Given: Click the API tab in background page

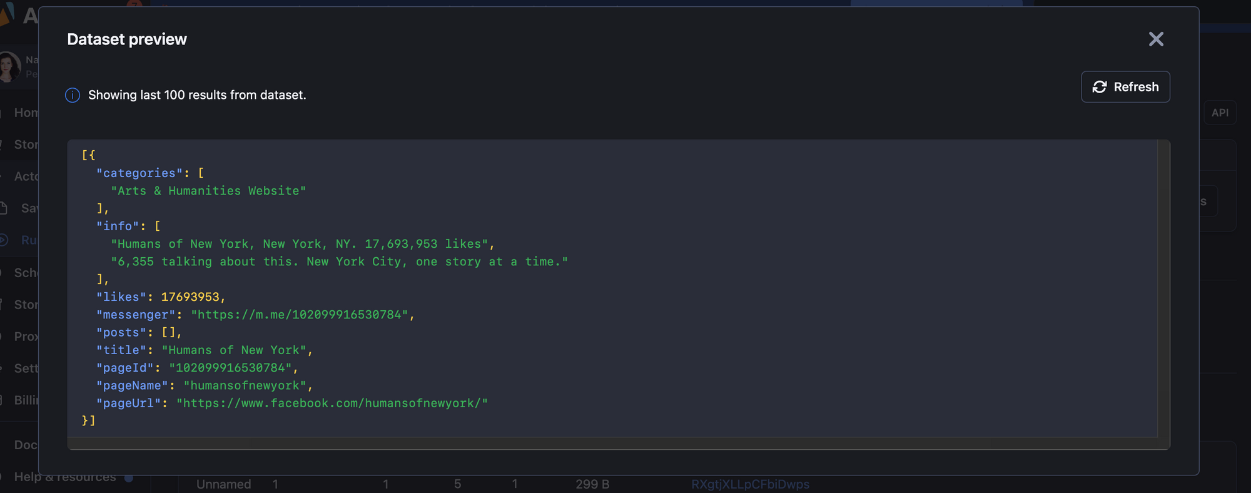Looking at the screenshot, I should [1220, 113].
